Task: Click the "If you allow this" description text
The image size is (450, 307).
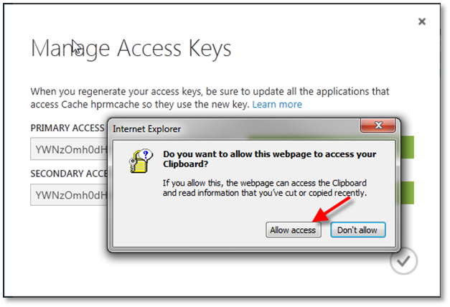Action: pyautogui.click(x=264, y=188)
